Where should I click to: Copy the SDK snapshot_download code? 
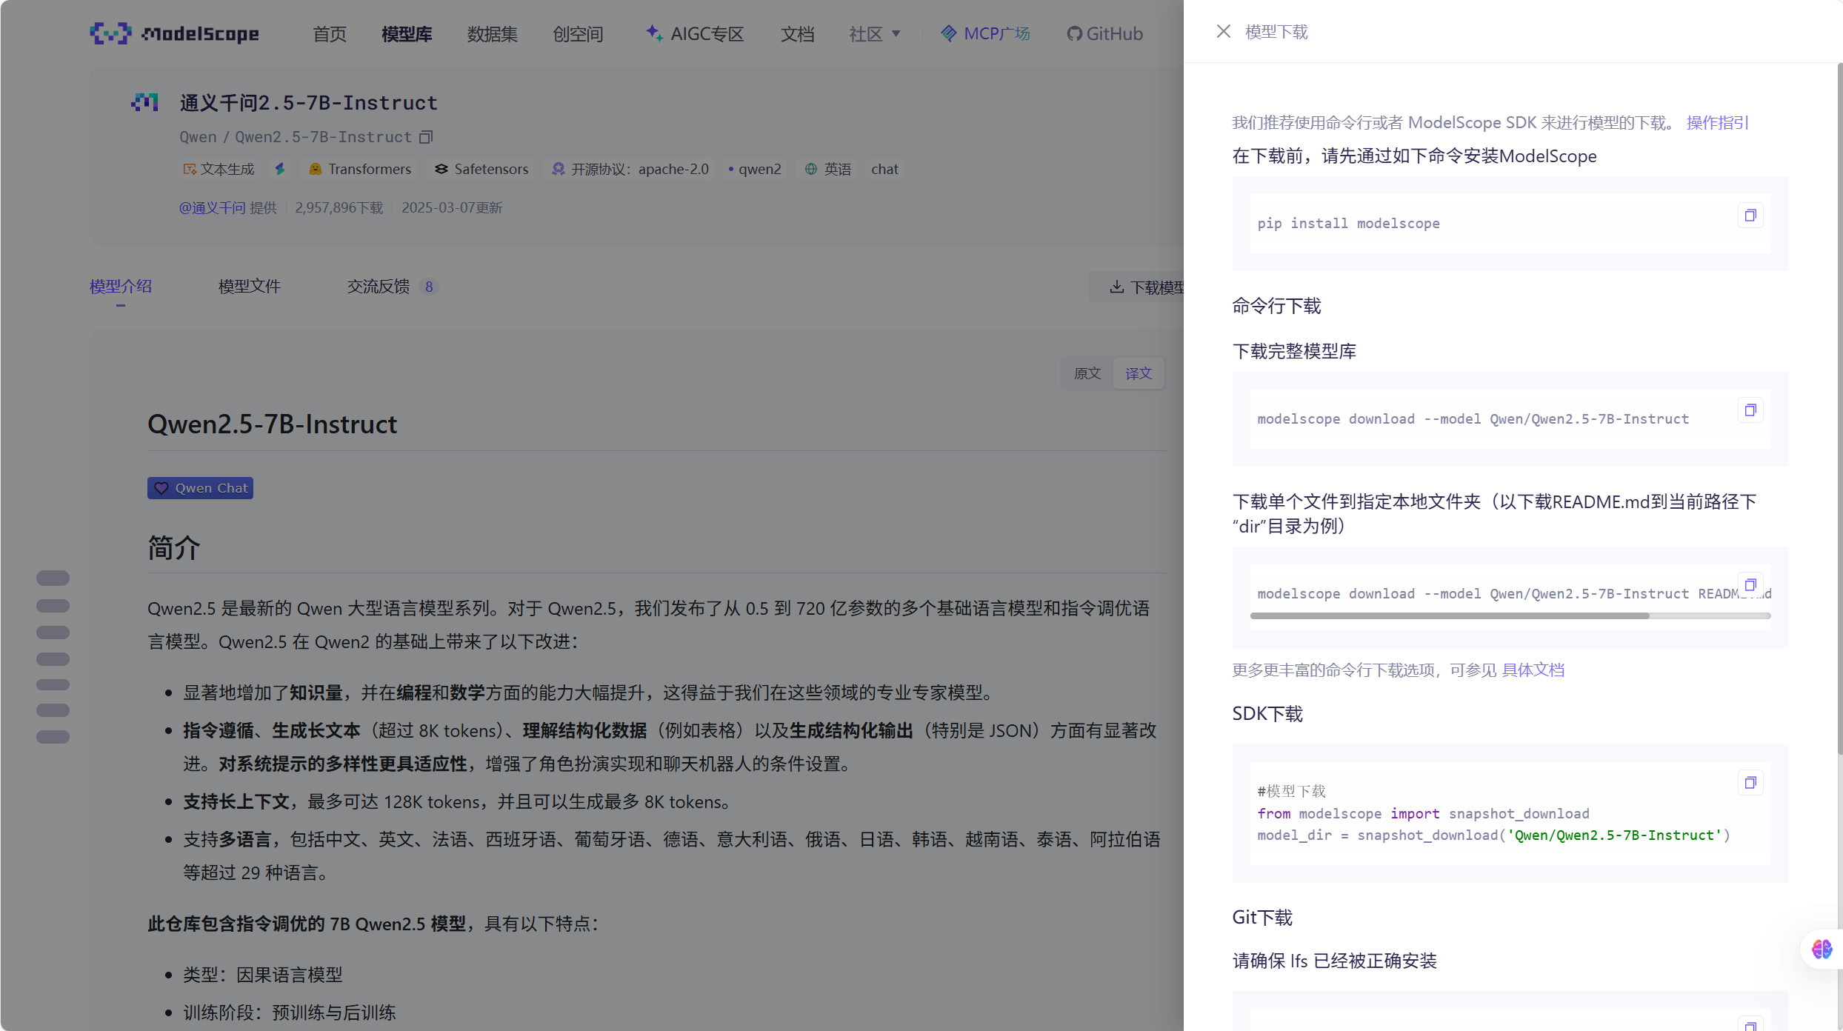coord(1750,783)
